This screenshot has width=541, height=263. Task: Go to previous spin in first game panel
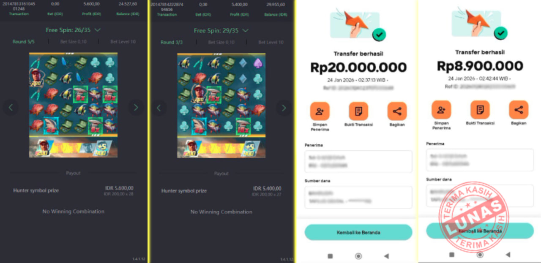pos(11,108)
